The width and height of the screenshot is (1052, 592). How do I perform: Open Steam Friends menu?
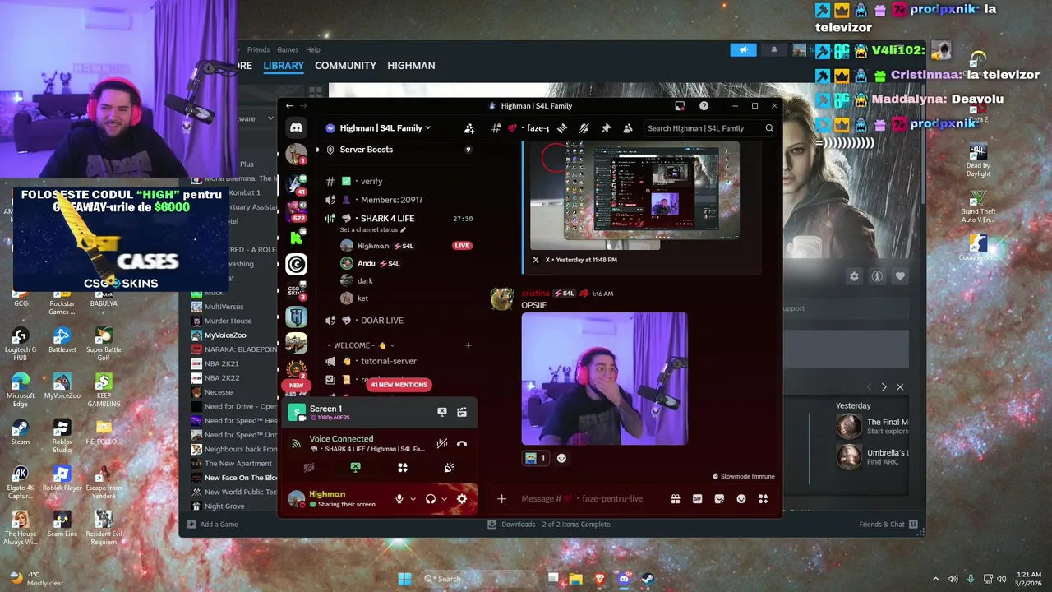point(258,49)
